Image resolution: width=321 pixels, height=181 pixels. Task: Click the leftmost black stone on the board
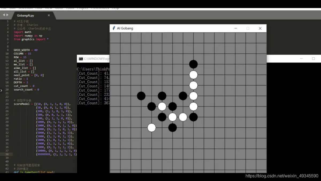[x=141, y=96]
